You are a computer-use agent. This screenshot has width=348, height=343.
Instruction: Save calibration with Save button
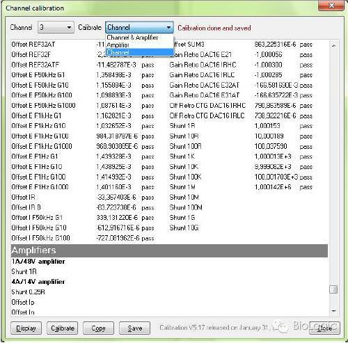(134, 328)
